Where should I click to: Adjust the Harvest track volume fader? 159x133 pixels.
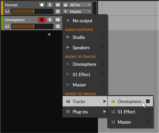coord(32,12)
